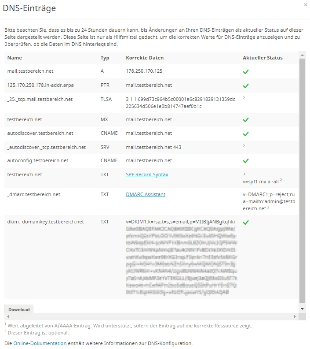
Task: Click the status checkmark in the PTR row
Action: [x=246, y=86]
